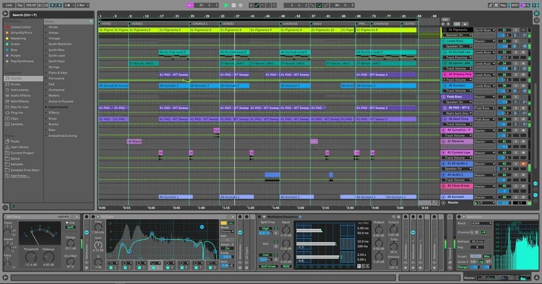Adjust EQ Eight Freq knob

(x=98, y=228)
